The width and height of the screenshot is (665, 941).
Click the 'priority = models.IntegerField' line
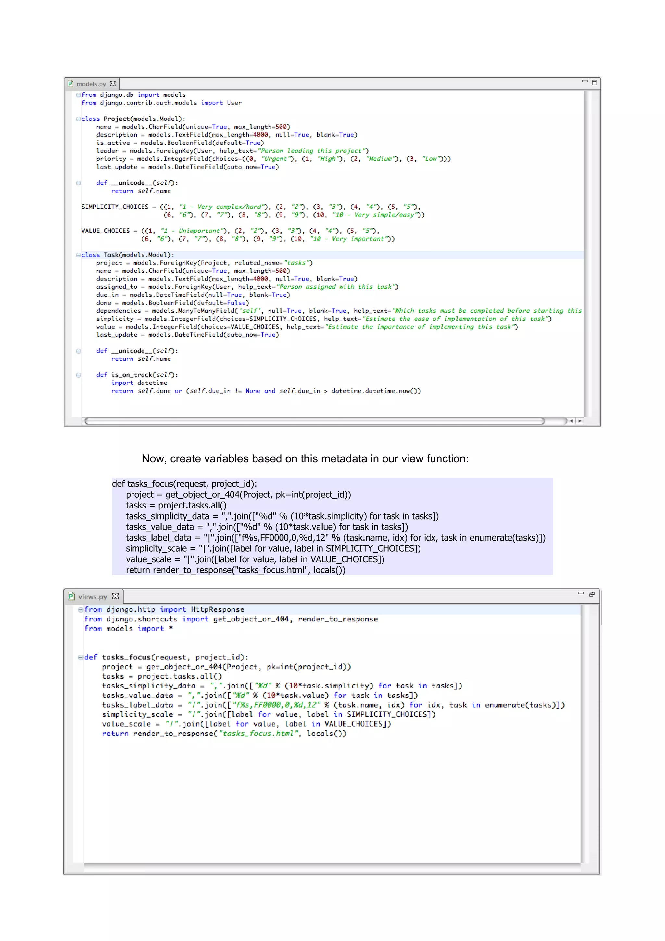(x=273, y=159)
